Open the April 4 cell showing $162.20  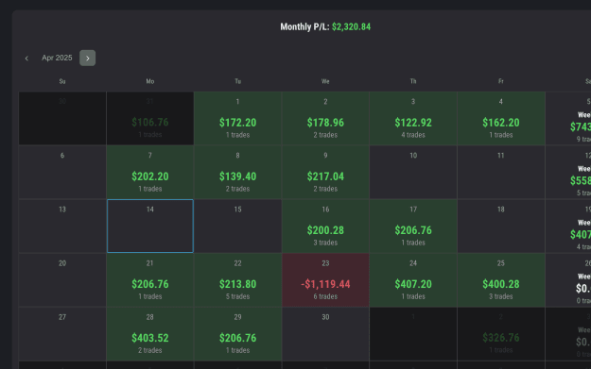coord(501,118)
